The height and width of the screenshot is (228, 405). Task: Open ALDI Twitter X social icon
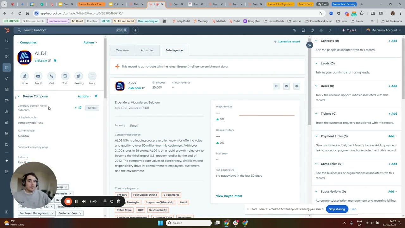pyautogui.click(x=296, y=86)
